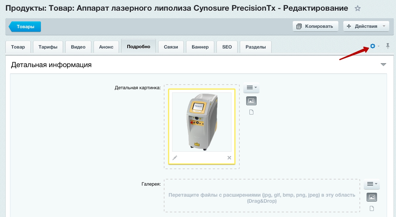The width and height of the screenshot is (396, 217).
Task: Click the gallery drag and drop area
Action: [262, 196]
